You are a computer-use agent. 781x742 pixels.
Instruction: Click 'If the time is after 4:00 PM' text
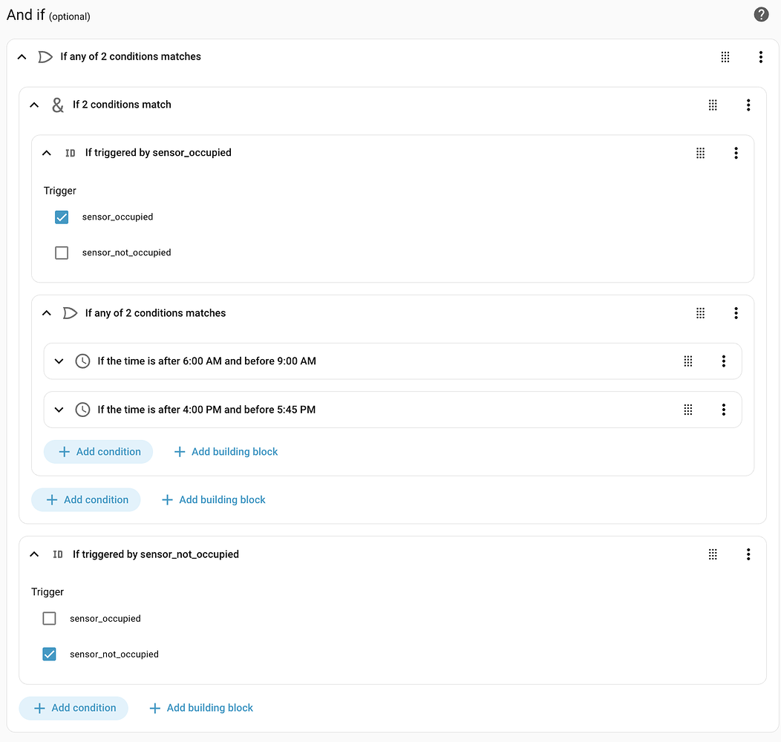point(206,410)
